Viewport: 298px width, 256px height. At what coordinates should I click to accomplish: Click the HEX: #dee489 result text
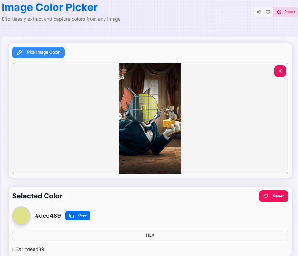[28, 249]
